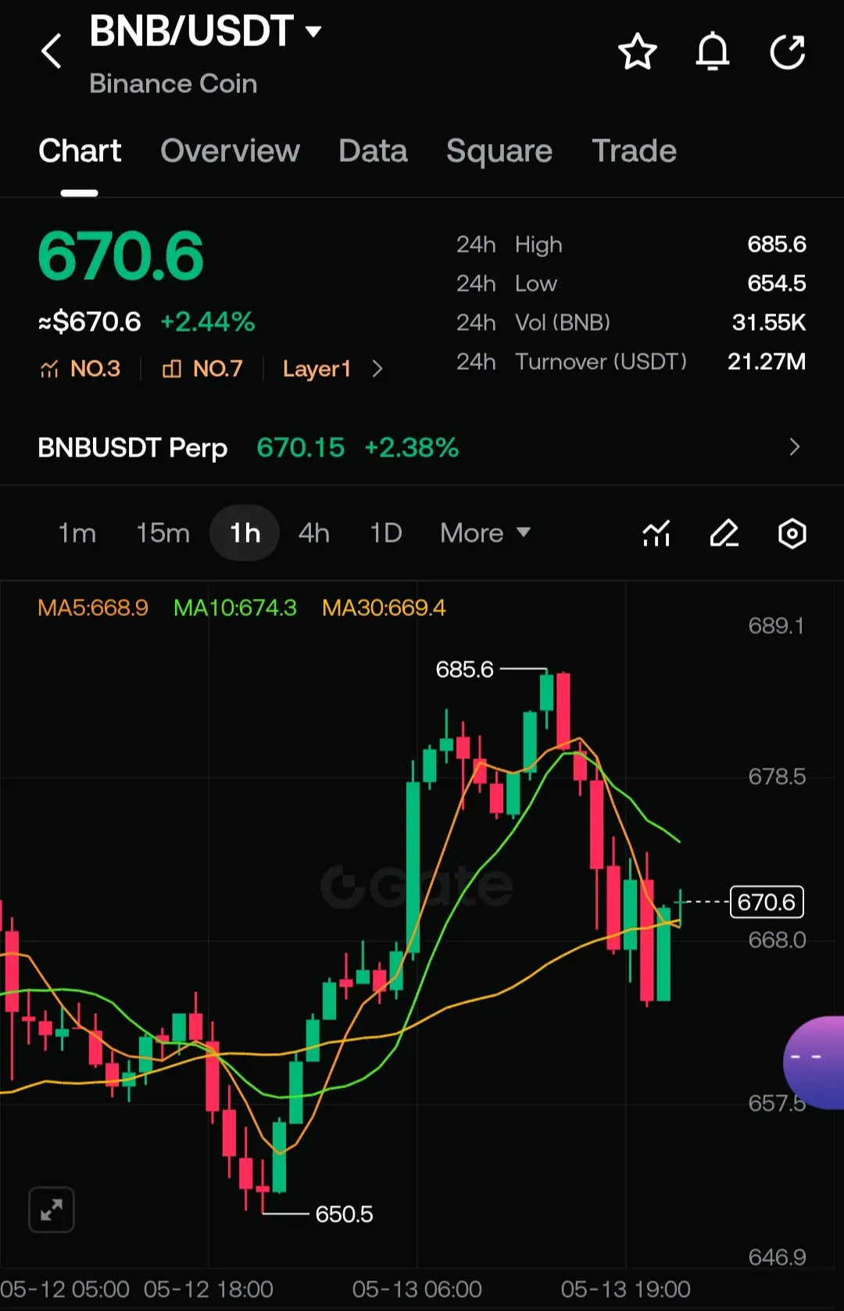Open the Data tab
The width and height of the screenshot is (844, 1311).
373,151
